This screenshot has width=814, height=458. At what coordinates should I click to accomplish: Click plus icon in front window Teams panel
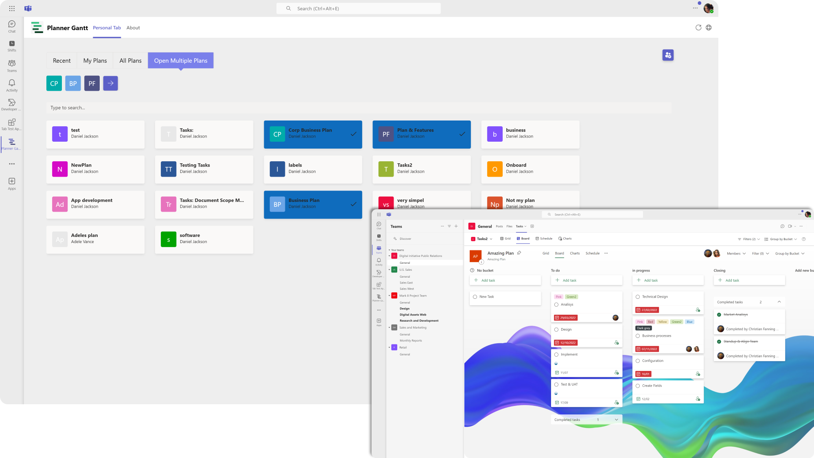[456, 226]
